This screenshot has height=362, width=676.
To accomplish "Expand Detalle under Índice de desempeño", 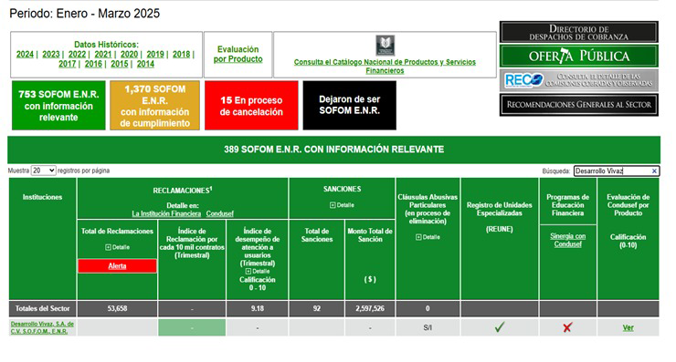I will pyautogui.click(x=258, y=271).
